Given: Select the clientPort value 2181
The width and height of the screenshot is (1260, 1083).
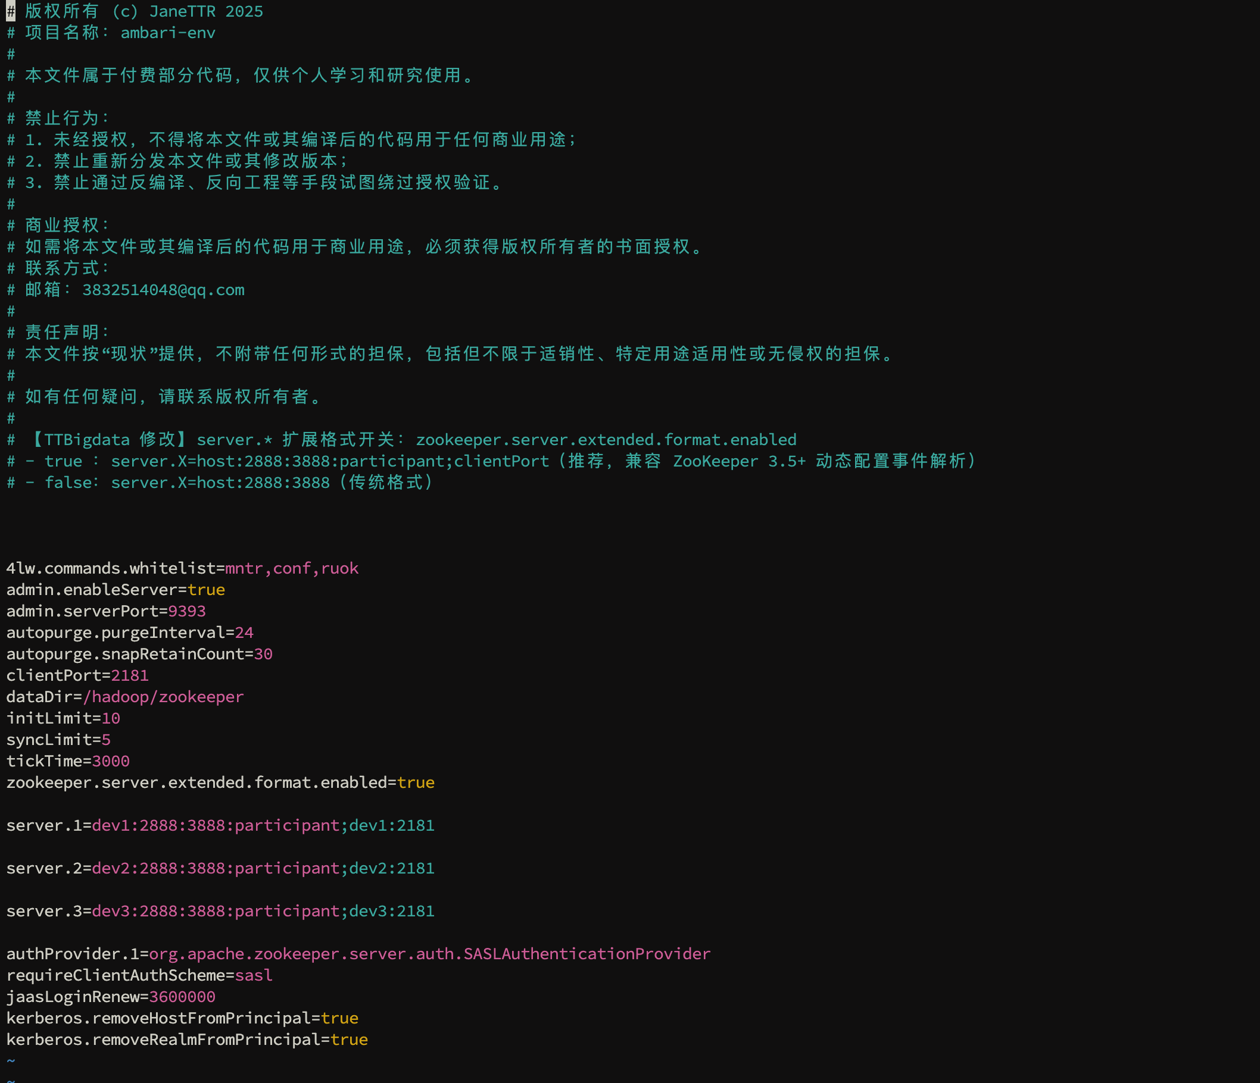Looking at the screenshot, I should click(x=130, y=675).
